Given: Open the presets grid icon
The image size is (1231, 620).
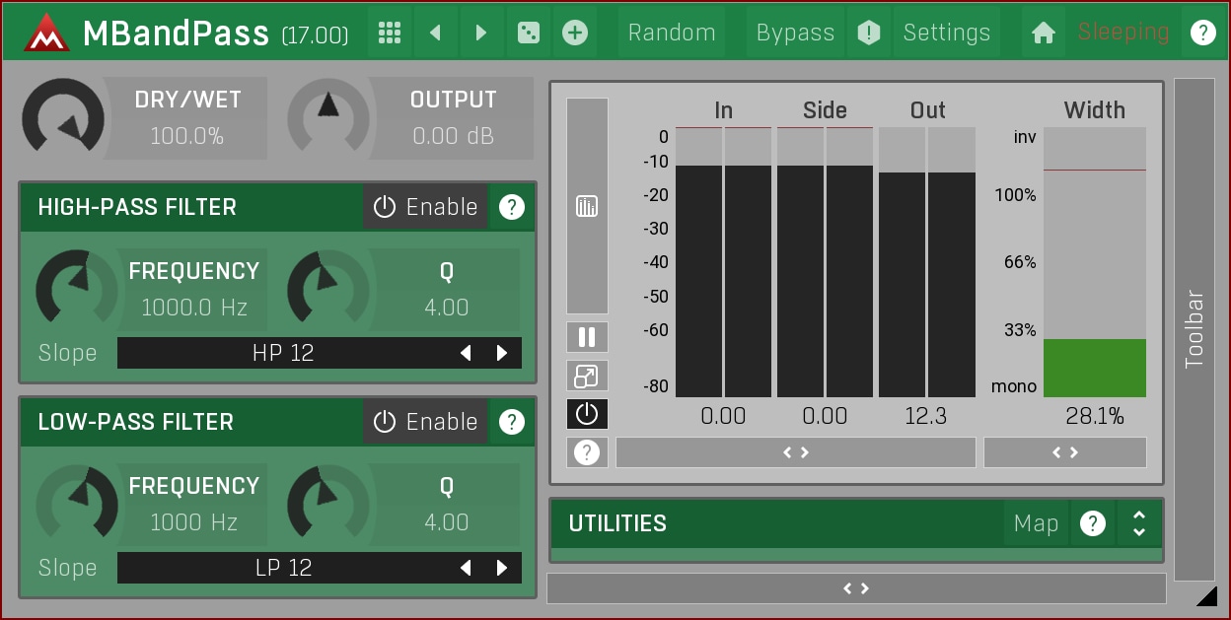Looking at the screenshot, I should (x=390, y=33).
